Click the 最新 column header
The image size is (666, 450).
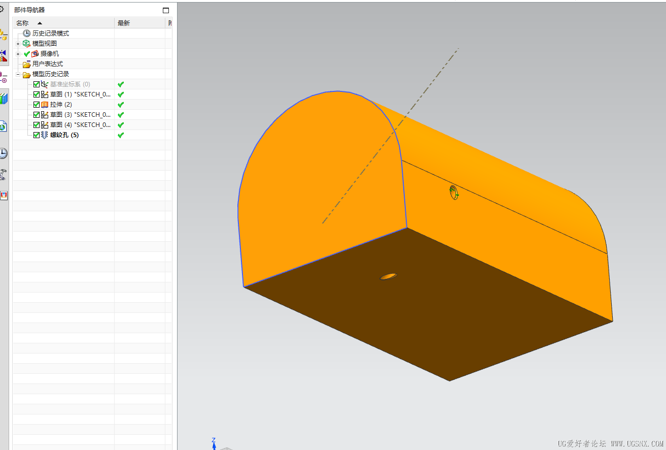click(123, 23)
